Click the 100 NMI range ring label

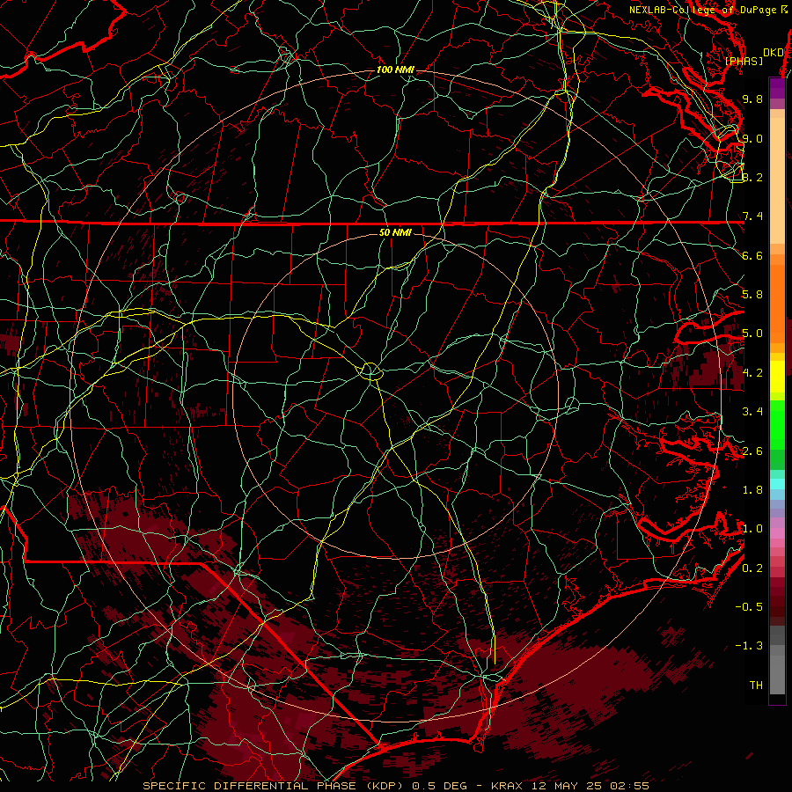395,70
